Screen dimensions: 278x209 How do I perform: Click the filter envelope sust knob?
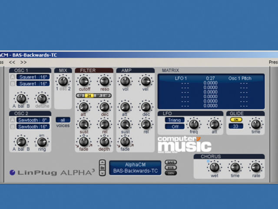click(x=84, y=124)
